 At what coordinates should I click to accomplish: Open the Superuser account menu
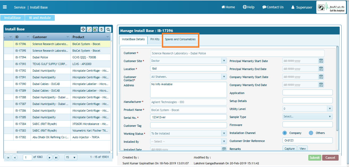coord(302,7)
